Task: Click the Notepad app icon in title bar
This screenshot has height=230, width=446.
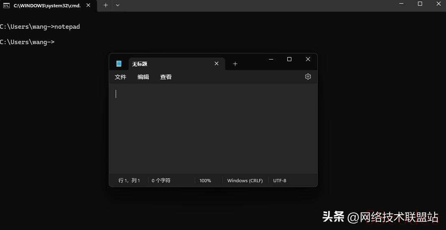Action: 119,64
